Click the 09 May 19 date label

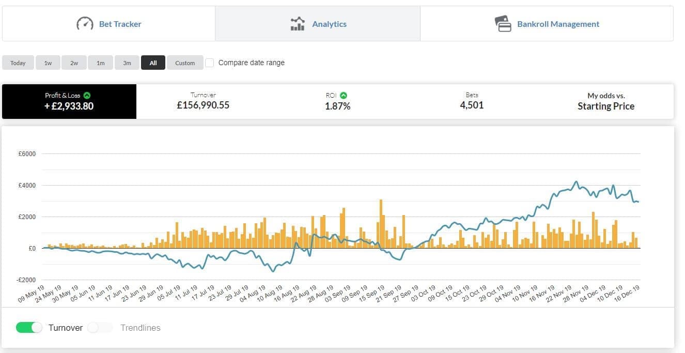pos(32,293)
